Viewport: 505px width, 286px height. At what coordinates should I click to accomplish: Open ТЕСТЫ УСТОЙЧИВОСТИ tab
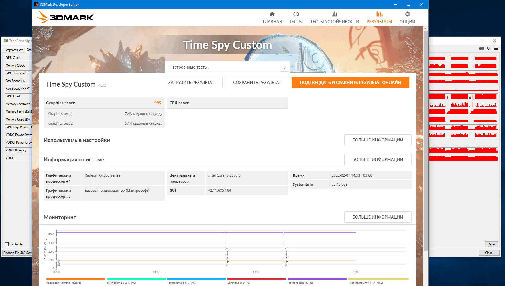click(335, 18)
